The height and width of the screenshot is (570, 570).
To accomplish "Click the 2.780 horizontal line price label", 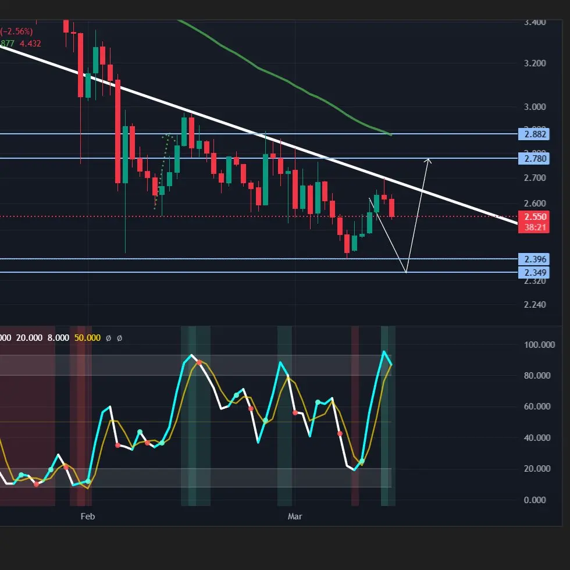I will 533,158.
